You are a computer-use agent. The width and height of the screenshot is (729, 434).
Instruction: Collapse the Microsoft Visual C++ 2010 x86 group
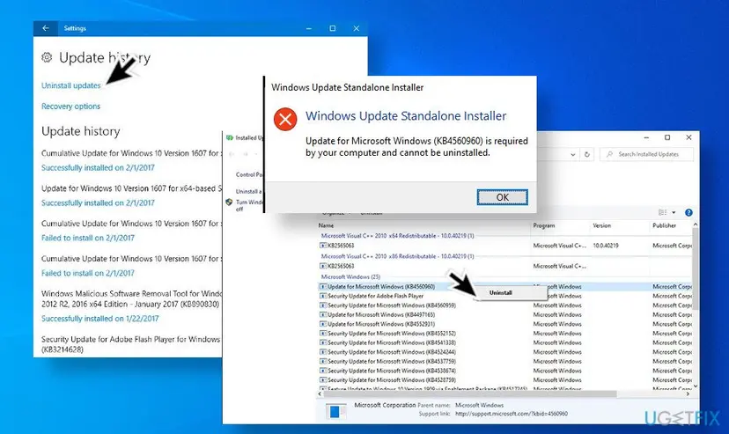click(397, 256)
